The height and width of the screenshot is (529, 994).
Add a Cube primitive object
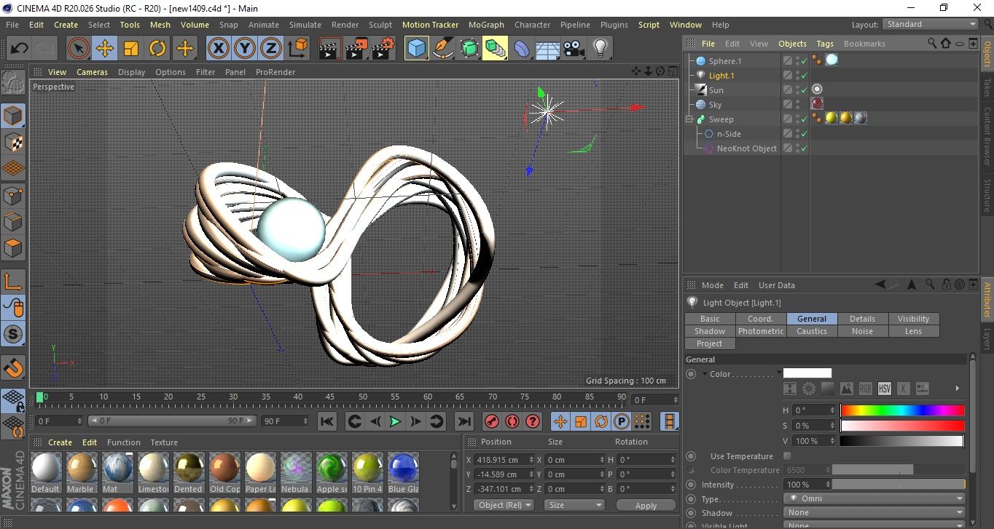coord(416,49)
